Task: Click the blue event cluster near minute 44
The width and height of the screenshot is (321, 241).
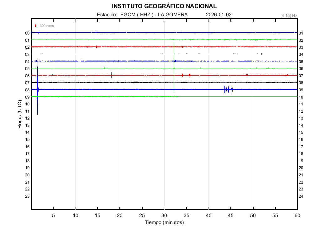Action: point(228,90)
